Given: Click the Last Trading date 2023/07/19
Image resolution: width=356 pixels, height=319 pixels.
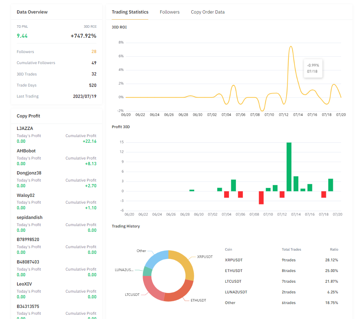Looking at the screenshot, I should pos(85,96).
